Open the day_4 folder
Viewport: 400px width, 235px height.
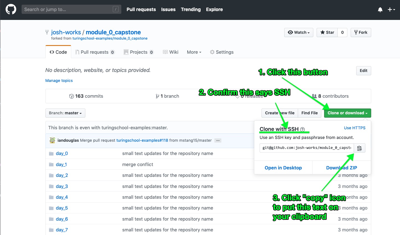62,197
